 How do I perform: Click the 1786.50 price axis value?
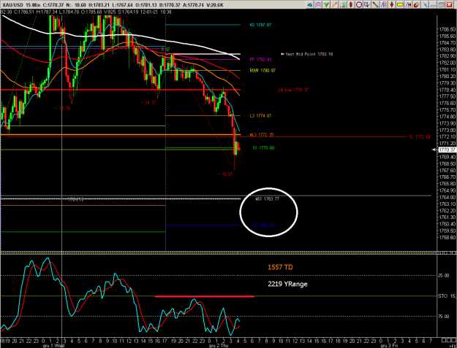[447, 29]
